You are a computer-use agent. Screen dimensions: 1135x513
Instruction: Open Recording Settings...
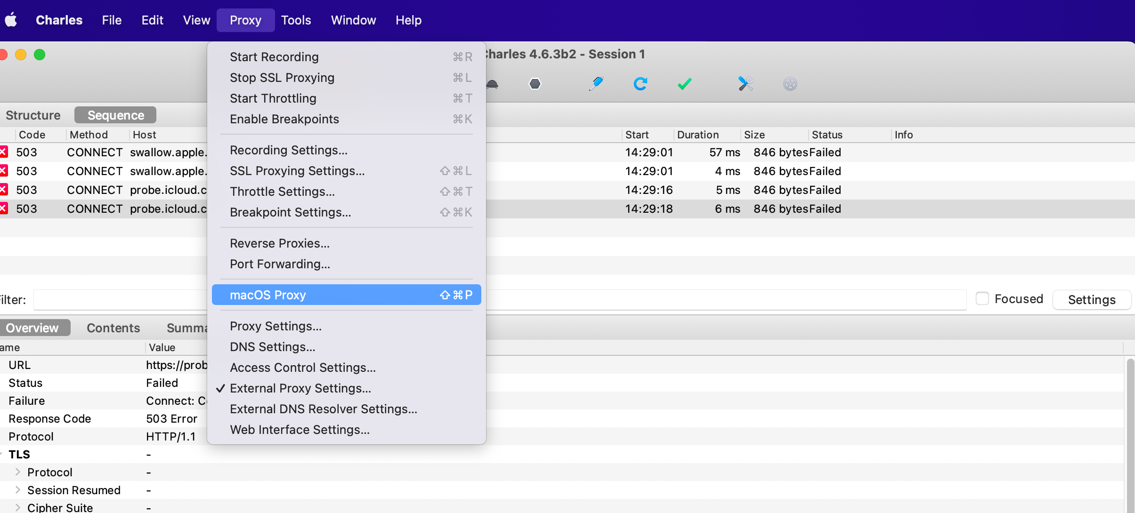pos(347,150)
